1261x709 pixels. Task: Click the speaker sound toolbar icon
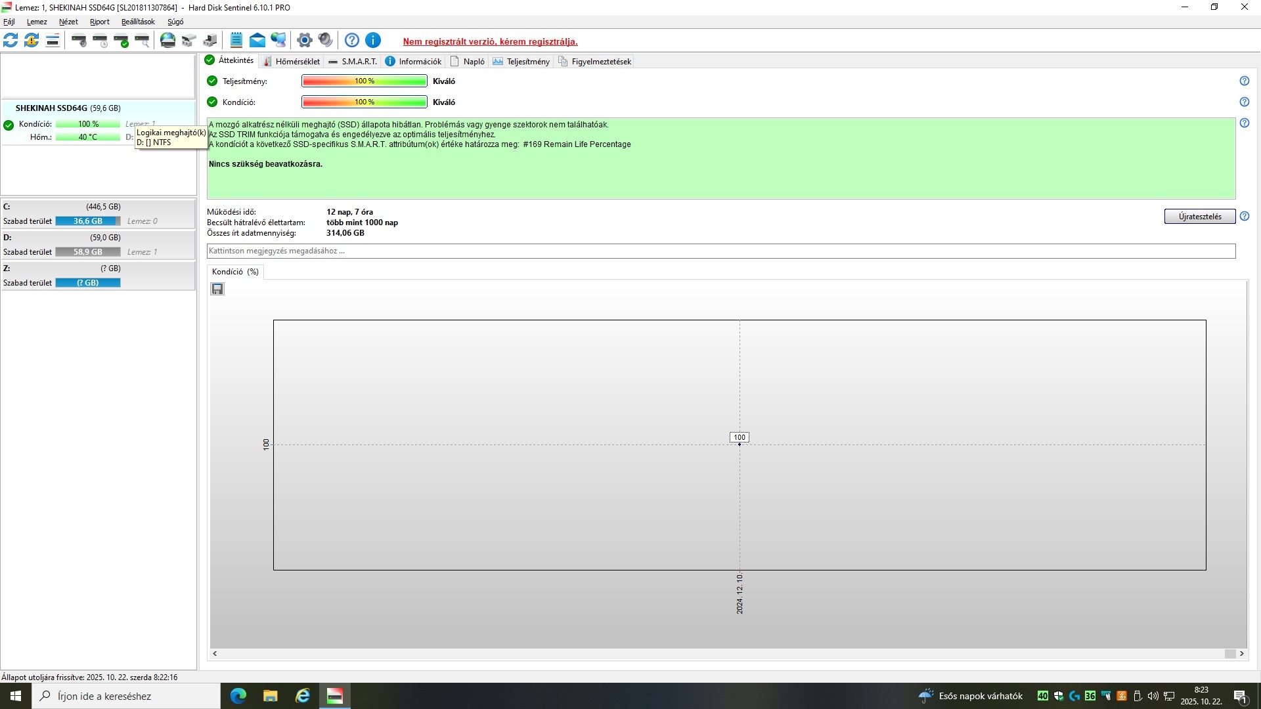point(325,41)
